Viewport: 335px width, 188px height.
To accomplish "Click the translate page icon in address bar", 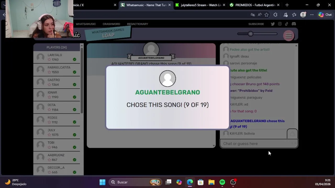I will click(253, 15).
